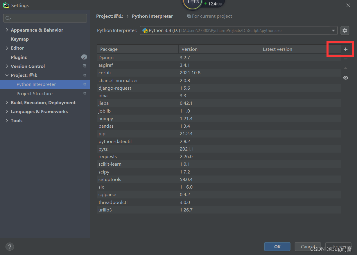Open the interpreter gear settings menu
The width and height of the screenshot is (357, 255).
pos(345,30)
